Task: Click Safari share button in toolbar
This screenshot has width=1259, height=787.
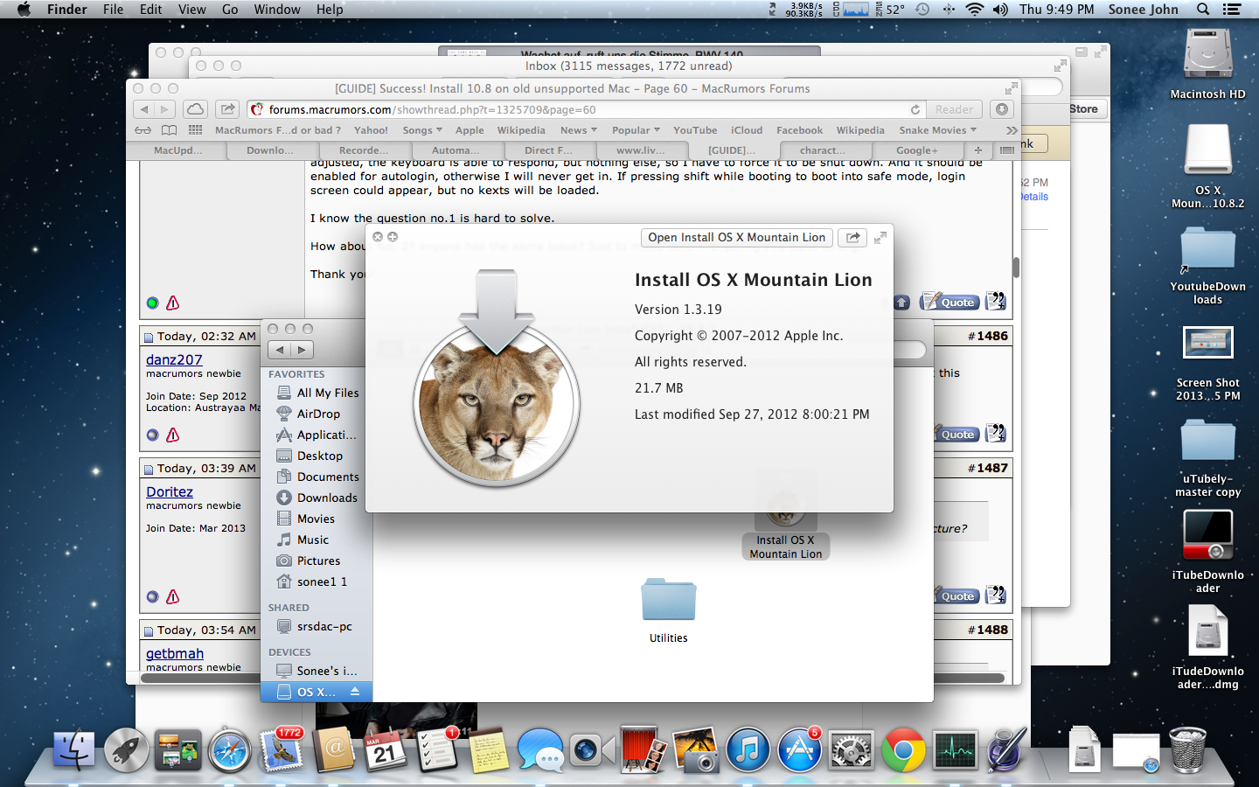Action: pyautogui.click(x=227, y=109)
